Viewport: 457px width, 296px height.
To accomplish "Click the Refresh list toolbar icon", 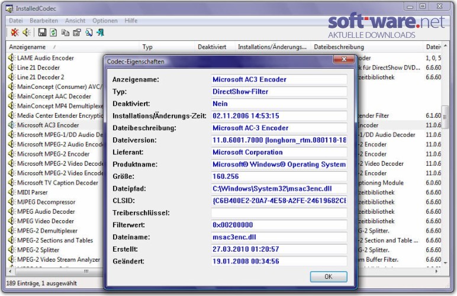I will tap(53, 33).
